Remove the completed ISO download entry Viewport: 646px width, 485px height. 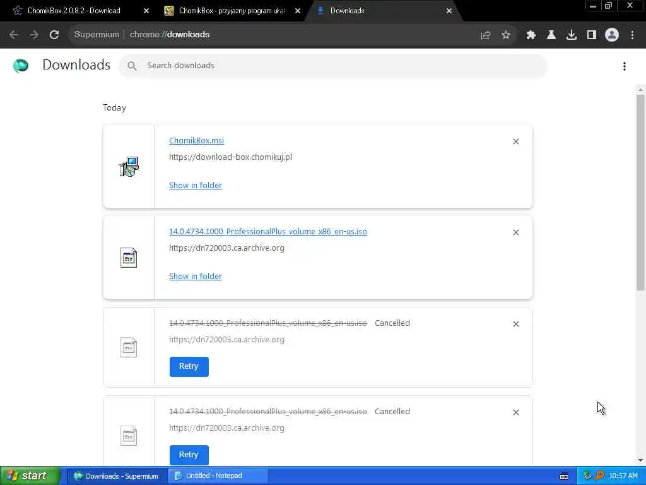[x=516, y=232]
